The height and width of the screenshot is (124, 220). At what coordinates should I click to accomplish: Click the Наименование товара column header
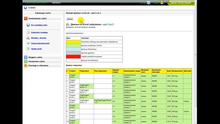[x=132, y=71]
